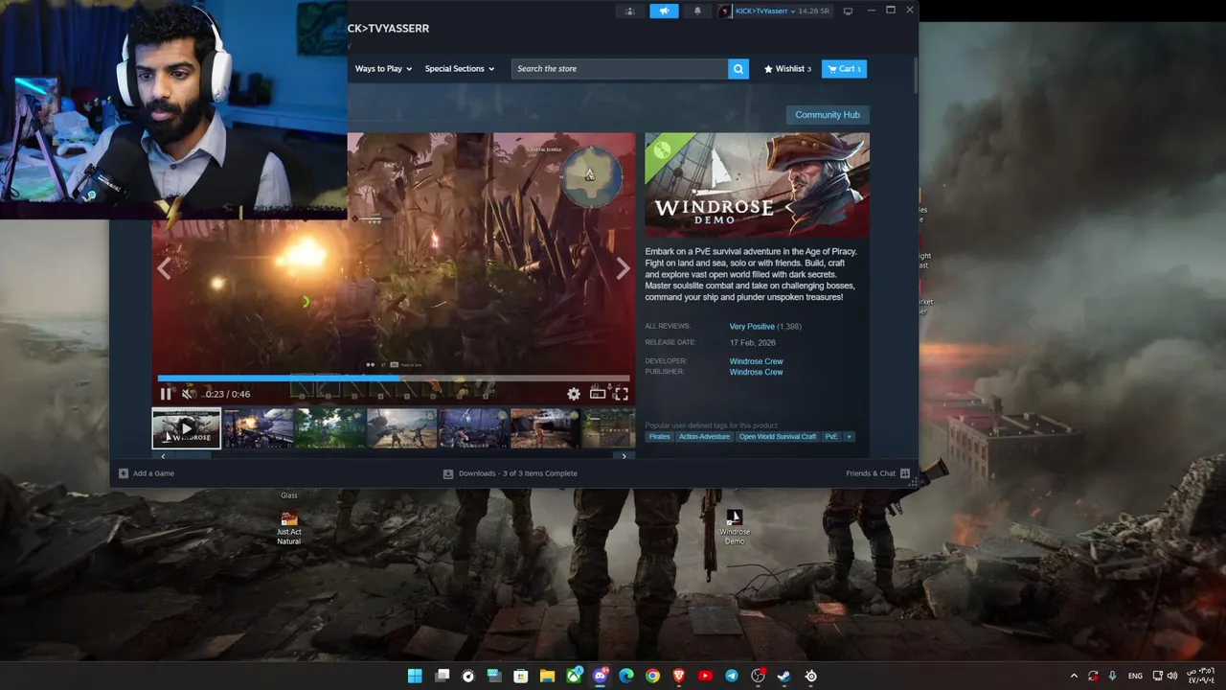Open Discord from taskbar
The height and width of the screenshot is (690, 1226).
tap(601, 676)
